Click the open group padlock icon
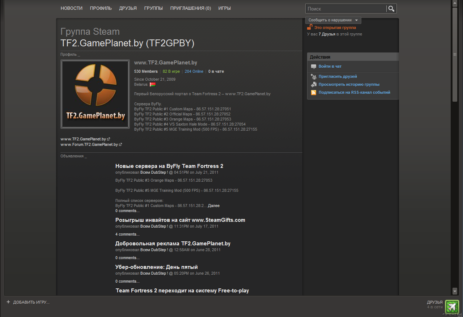The width and height of the screenshot is (463, 317). pyautogui.click(x=310, y=27)
